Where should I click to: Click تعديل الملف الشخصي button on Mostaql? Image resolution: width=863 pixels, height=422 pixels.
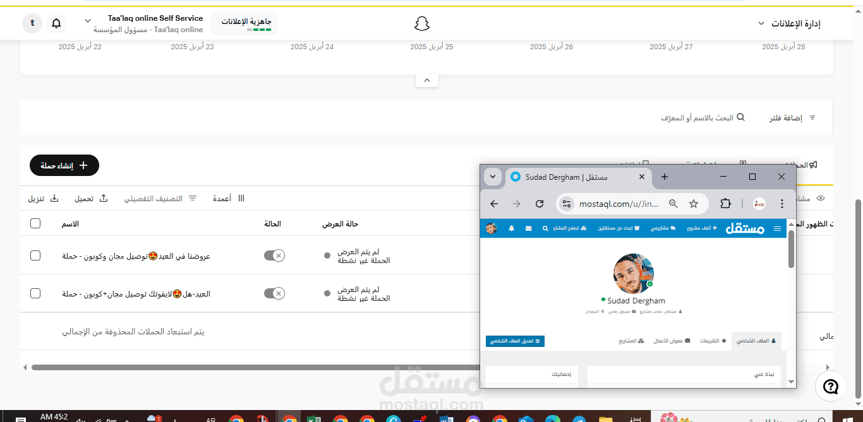pyautogui.click(x=515, y=341)
